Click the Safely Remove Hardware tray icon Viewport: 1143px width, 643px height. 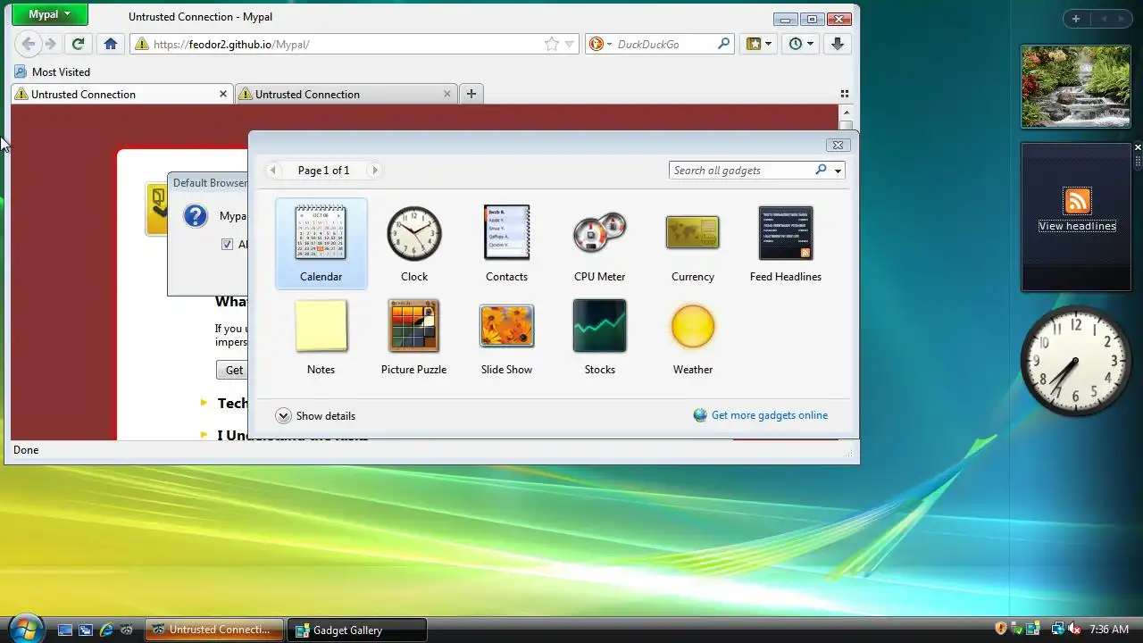click(x=1017, y=630)
